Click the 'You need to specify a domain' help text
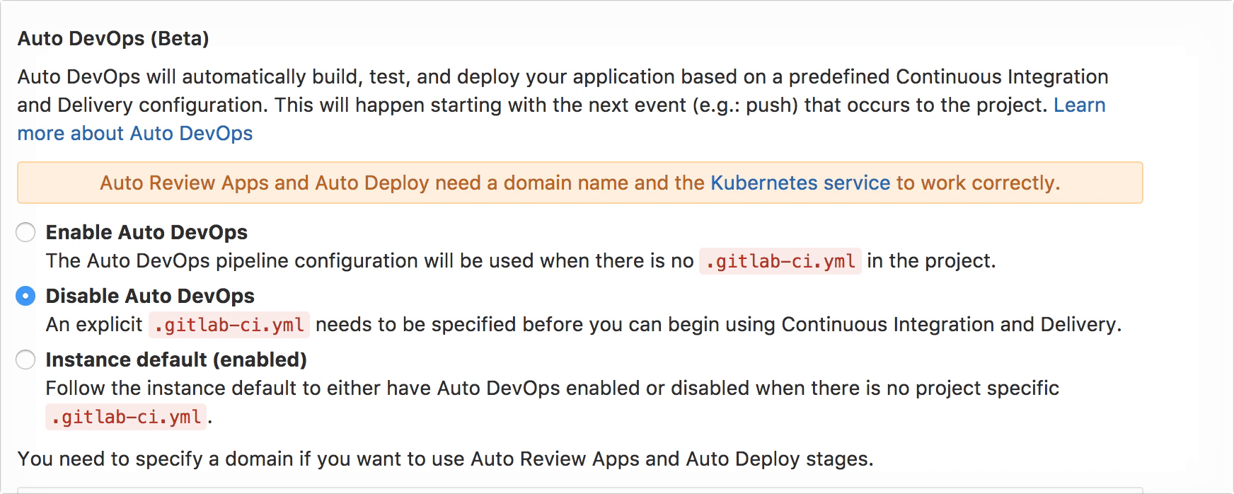Screen dimensions: 1234x494 tap(445, 459)
